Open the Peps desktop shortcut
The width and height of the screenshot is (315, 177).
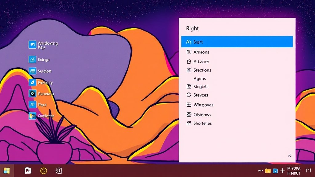click(33, 105)
